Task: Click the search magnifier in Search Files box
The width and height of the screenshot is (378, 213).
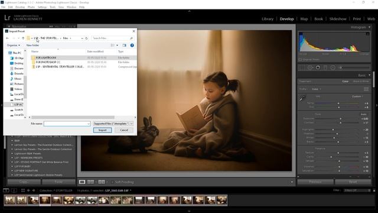Action: (x=131, y=38)
